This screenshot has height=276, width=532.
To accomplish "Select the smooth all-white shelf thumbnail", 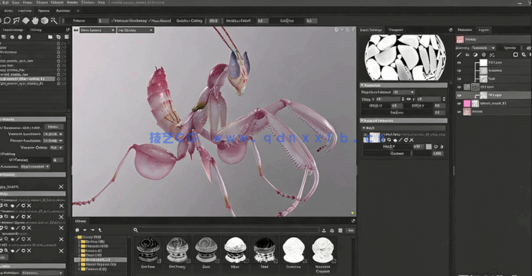I will 293,250.
